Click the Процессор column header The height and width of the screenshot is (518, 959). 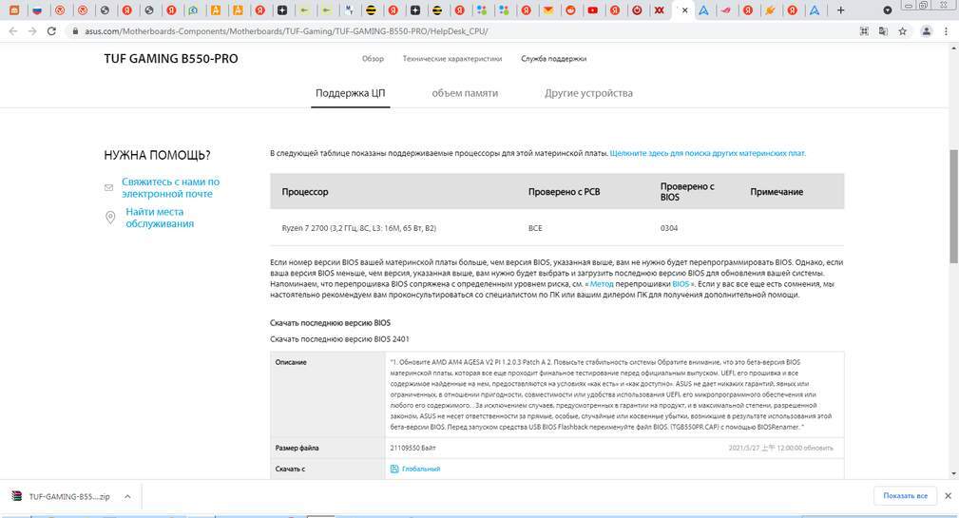coord(304,191)
